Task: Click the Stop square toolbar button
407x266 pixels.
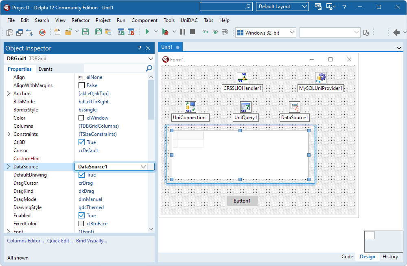Action: 193,32
